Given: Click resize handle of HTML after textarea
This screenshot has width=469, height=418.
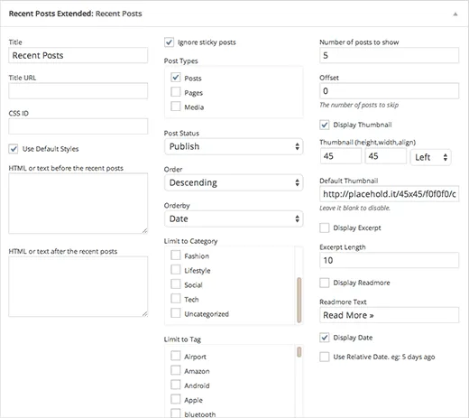Looking at the screenshot, I should click(x=145, y=314).
